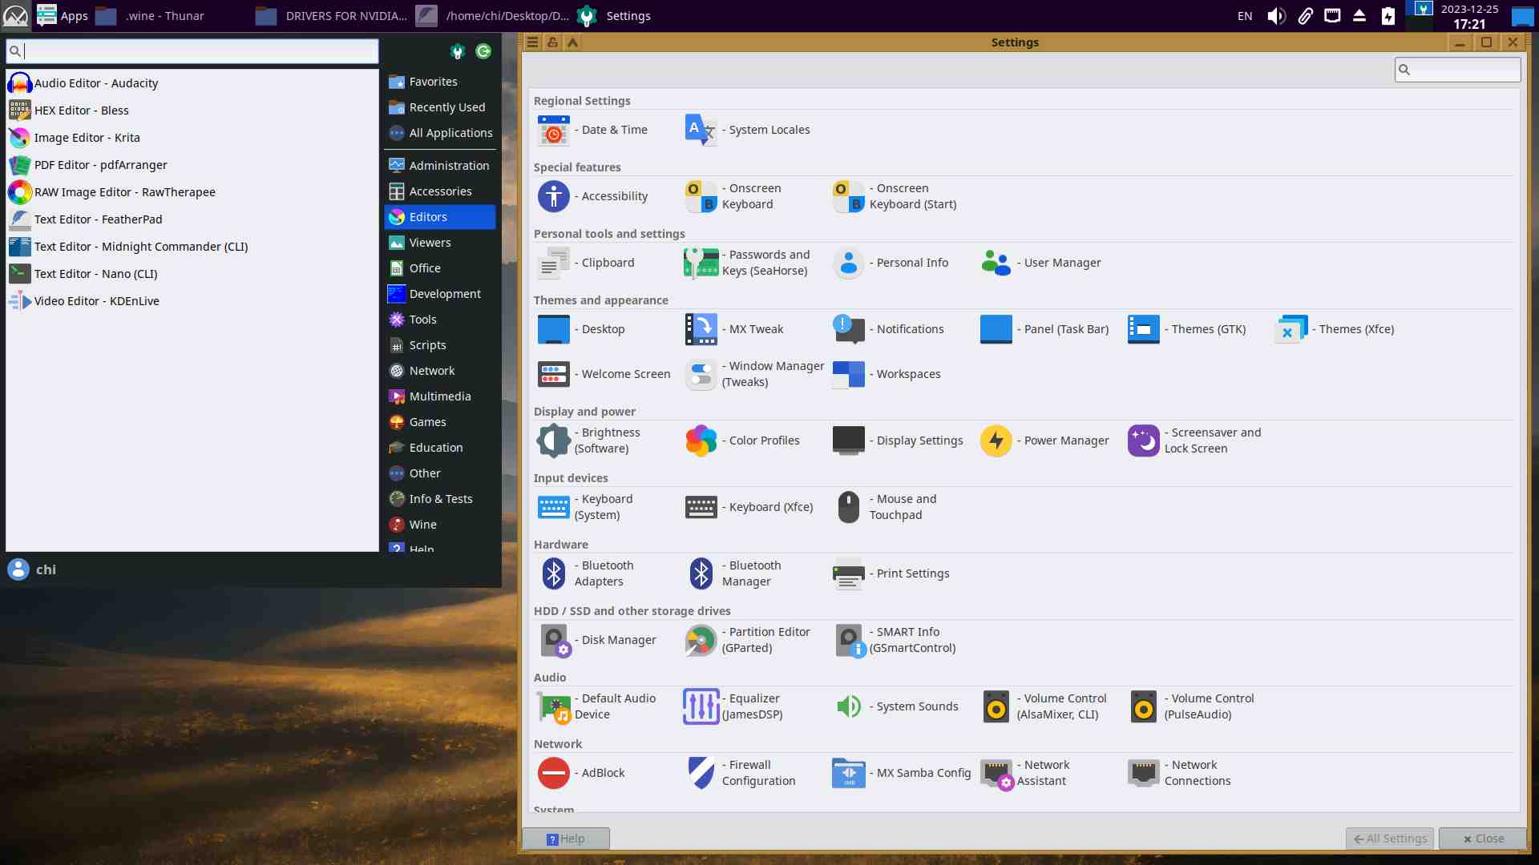Click the All Settings button
This screenshot has width=1539, height=865.
[1390, 839]
